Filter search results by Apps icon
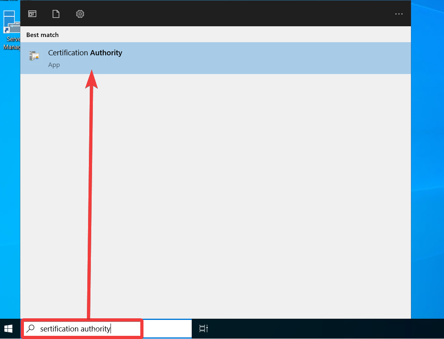The image size is (444, 339). (32, 14)
